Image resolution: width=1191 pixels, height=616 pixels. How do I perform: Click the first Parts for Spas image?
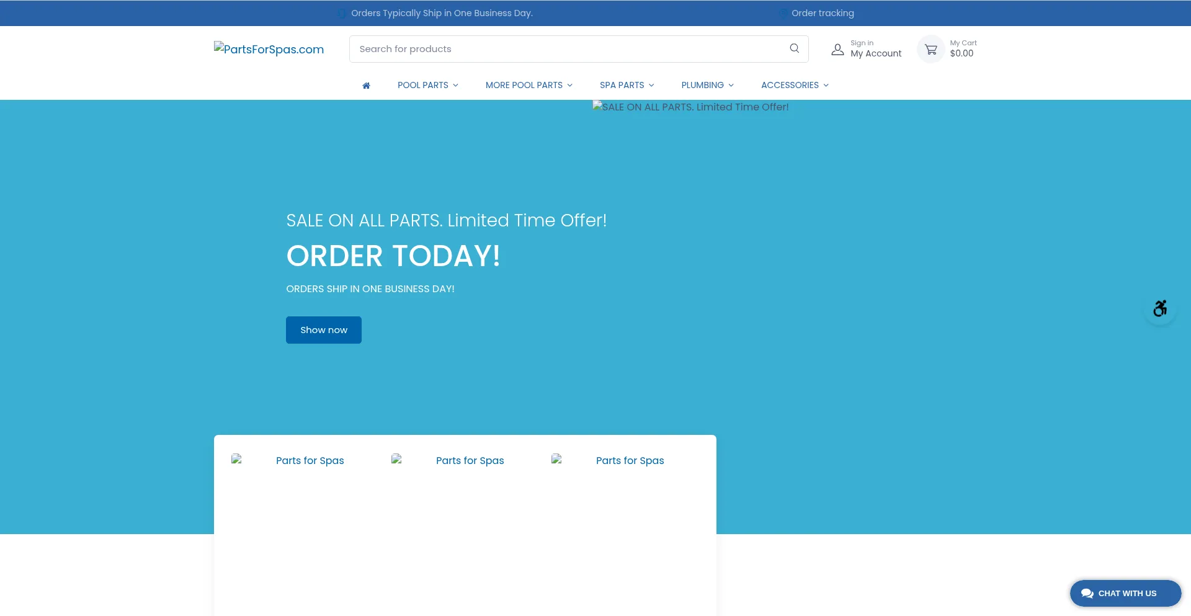(288, 460)
